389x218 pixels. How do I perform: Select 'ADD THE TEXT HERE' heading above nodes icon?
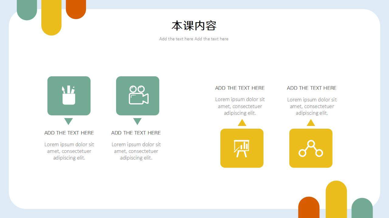312,88
